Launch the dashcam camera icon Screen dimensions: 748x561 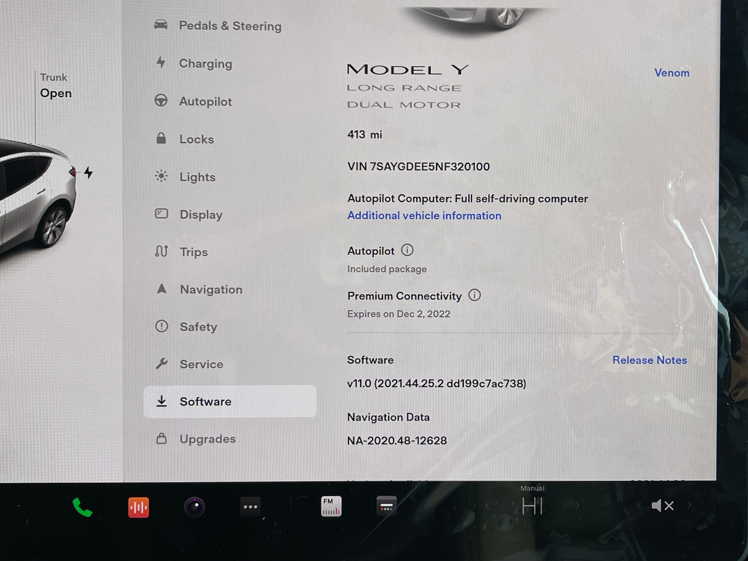pos(194,507)
